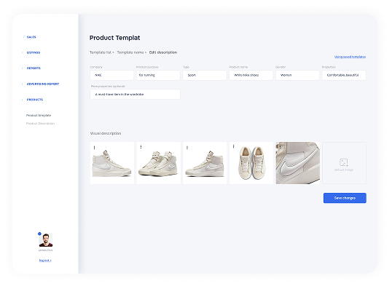Open three-dot menu on angled shoe pair image
This screenshot has height=286, width=392.
(141, 147)
